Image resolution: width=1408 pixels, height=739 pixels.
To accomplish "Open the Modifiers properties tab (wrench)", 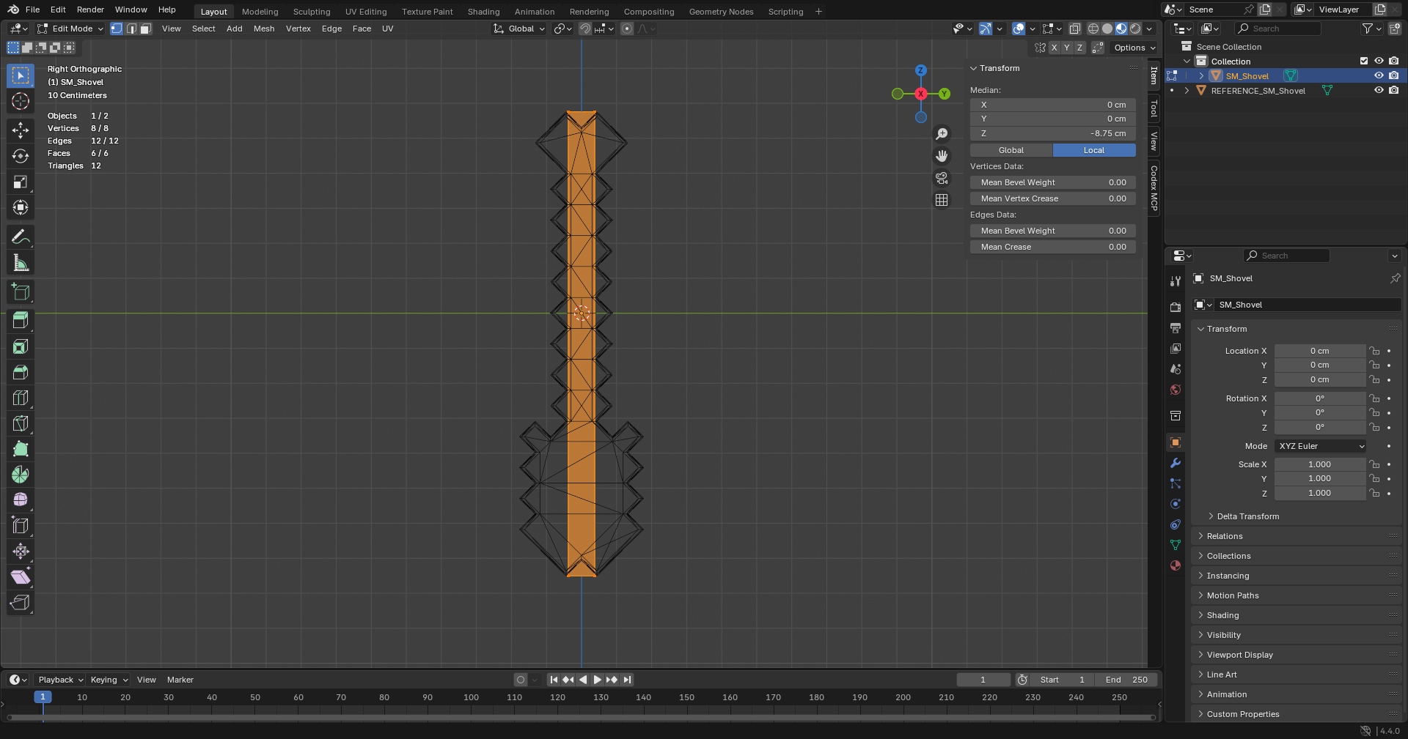I will (x=1176, y=463).
